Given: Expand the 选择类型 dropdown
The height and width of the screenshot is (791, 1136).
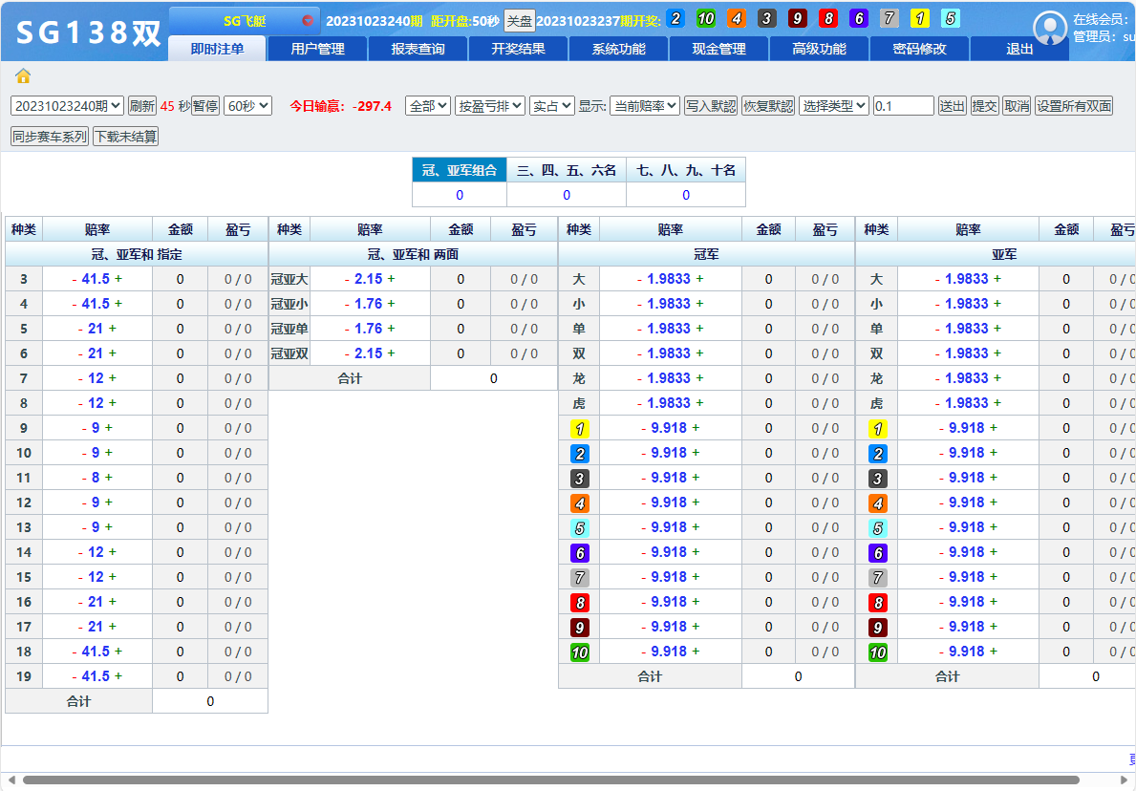Looking at the screenshot, I should point(834,106).
